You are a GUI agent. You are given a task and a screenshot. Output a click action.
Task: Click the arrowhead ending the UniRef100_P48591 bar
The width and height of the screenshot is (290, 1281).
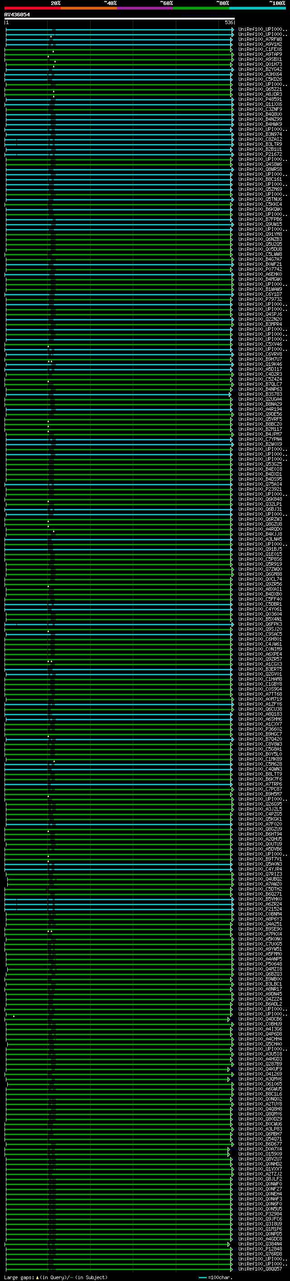232,100
